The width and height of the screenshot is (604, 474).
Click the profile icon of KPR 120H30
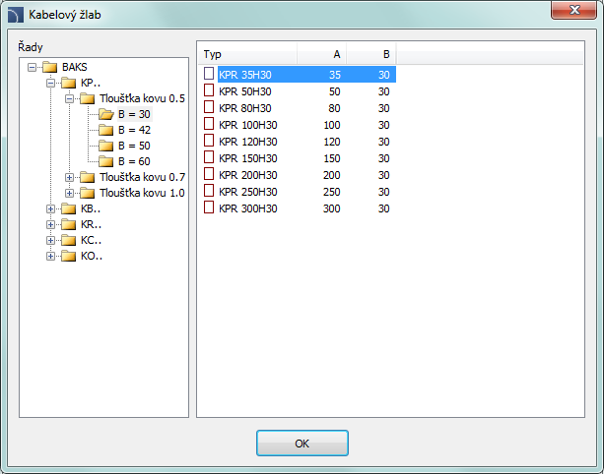tap(209, 141)
